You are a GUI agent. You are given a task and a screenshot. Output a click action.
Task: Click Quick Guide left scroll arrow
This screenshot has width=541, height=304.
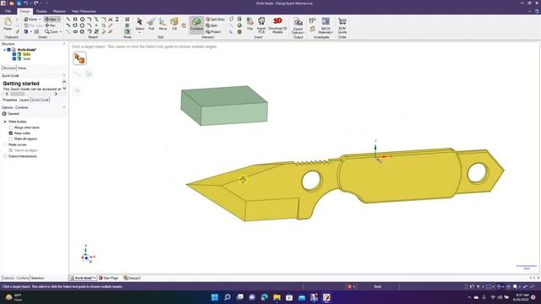(x=7, y=94)
